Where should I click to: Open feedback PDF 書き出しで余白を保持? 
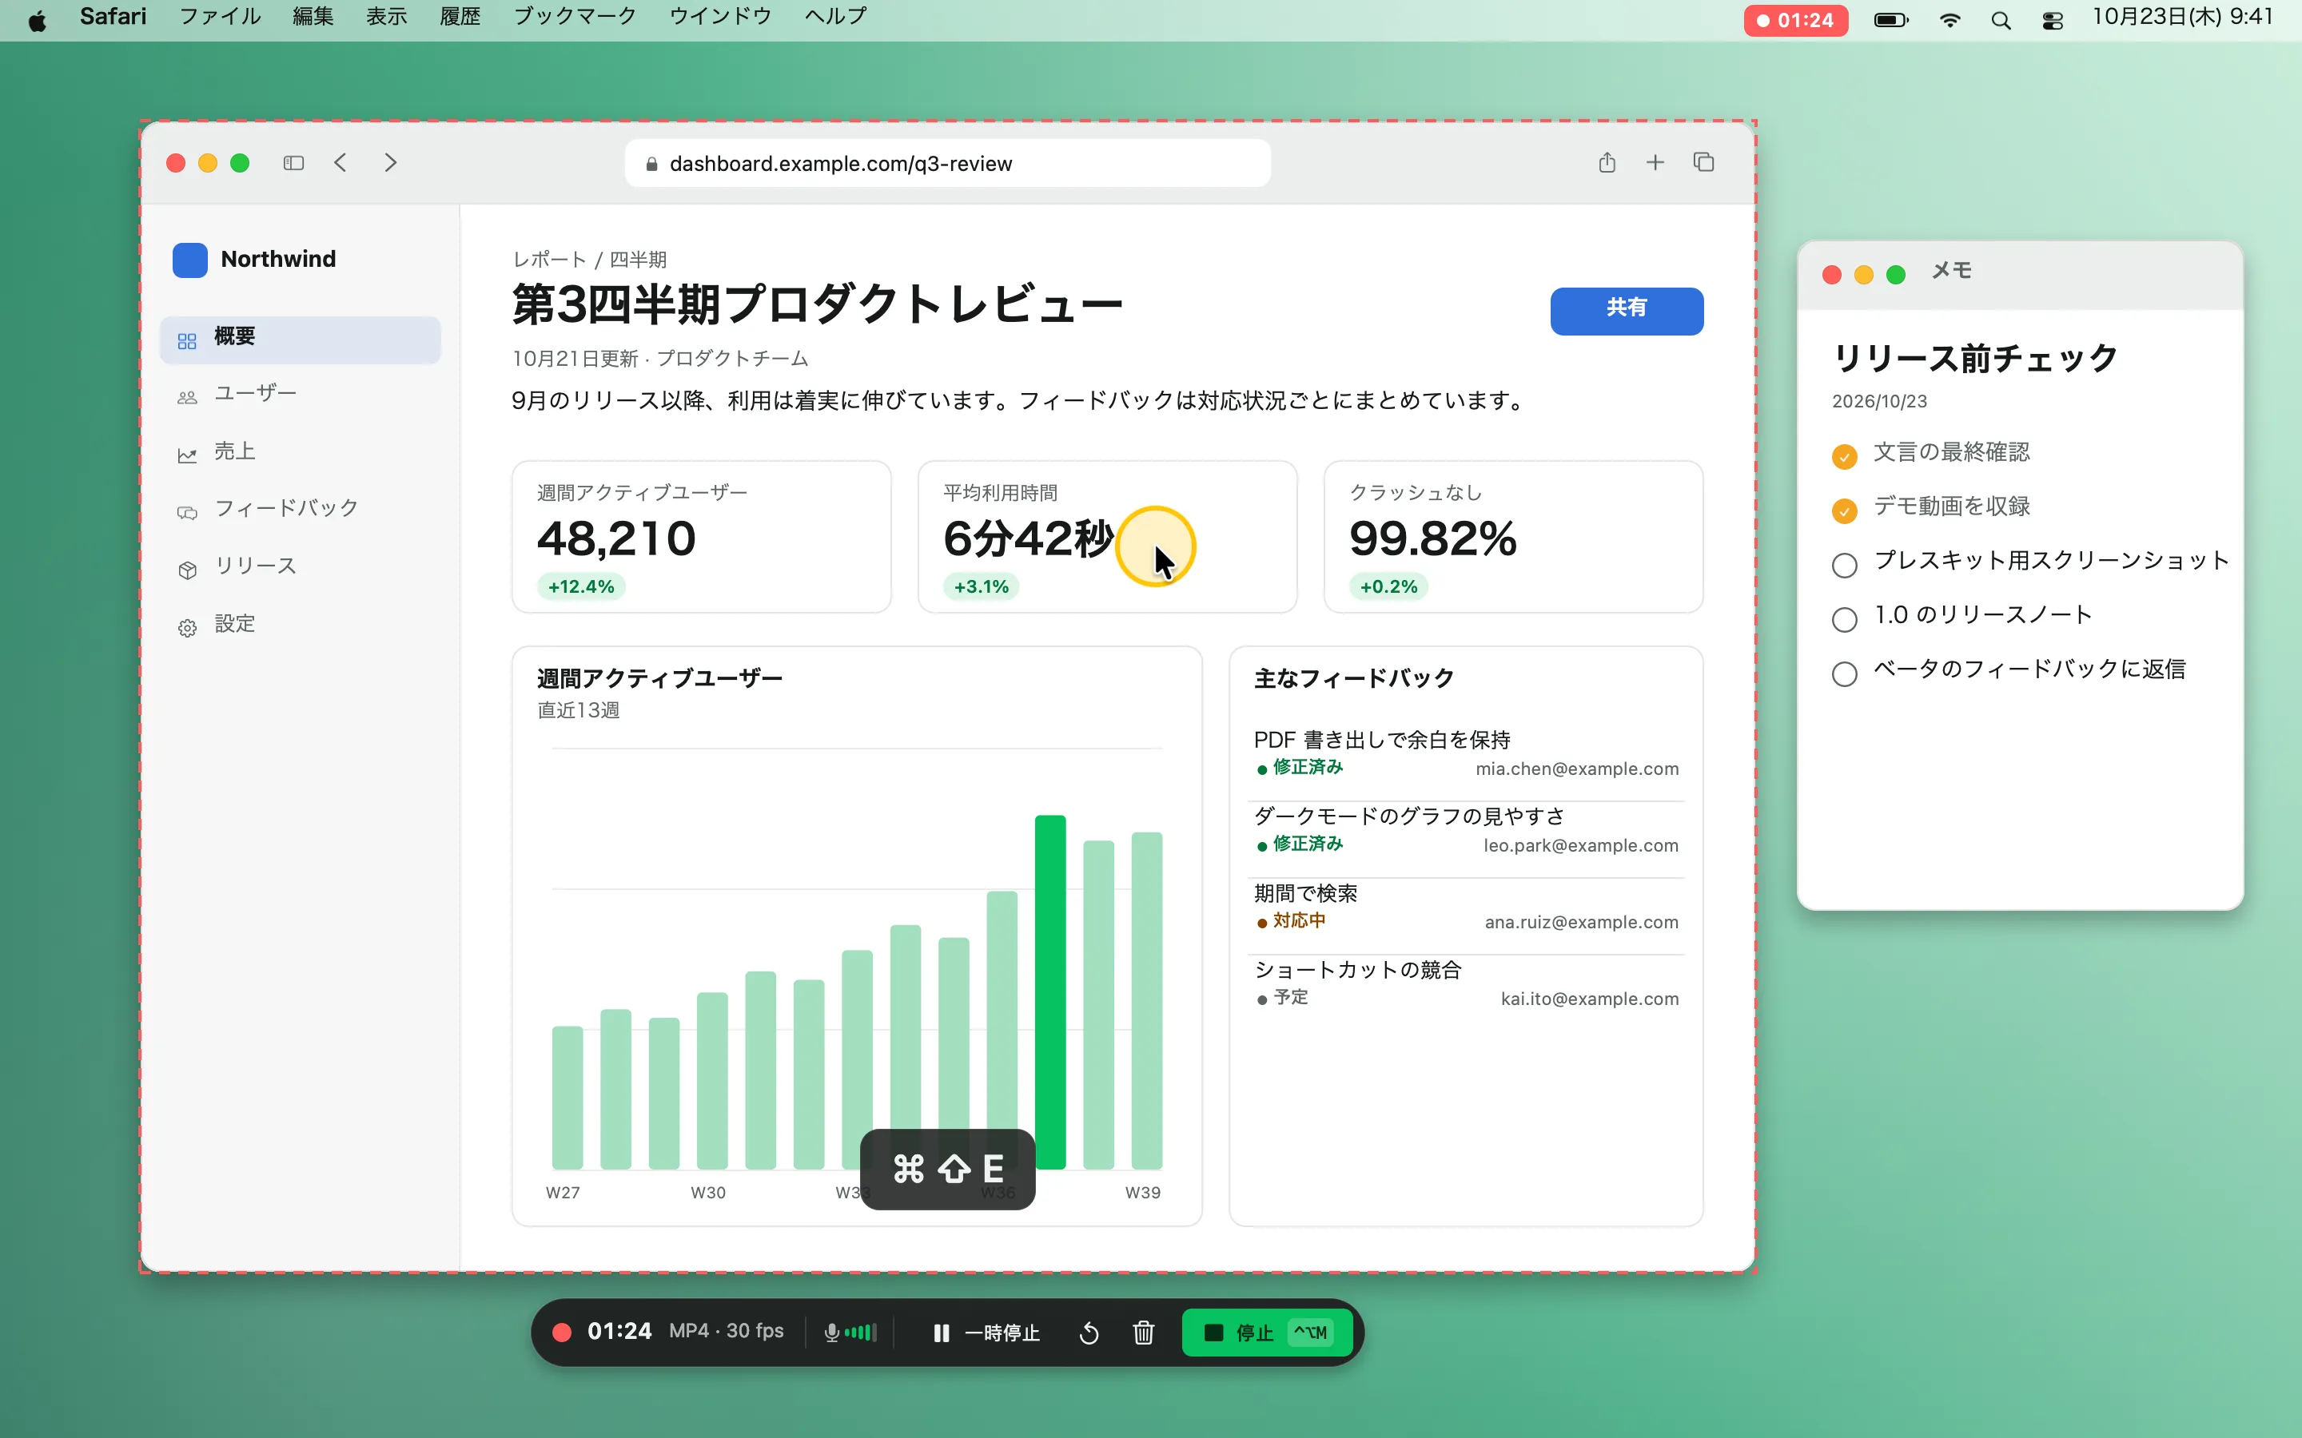tap(1466, 753)
